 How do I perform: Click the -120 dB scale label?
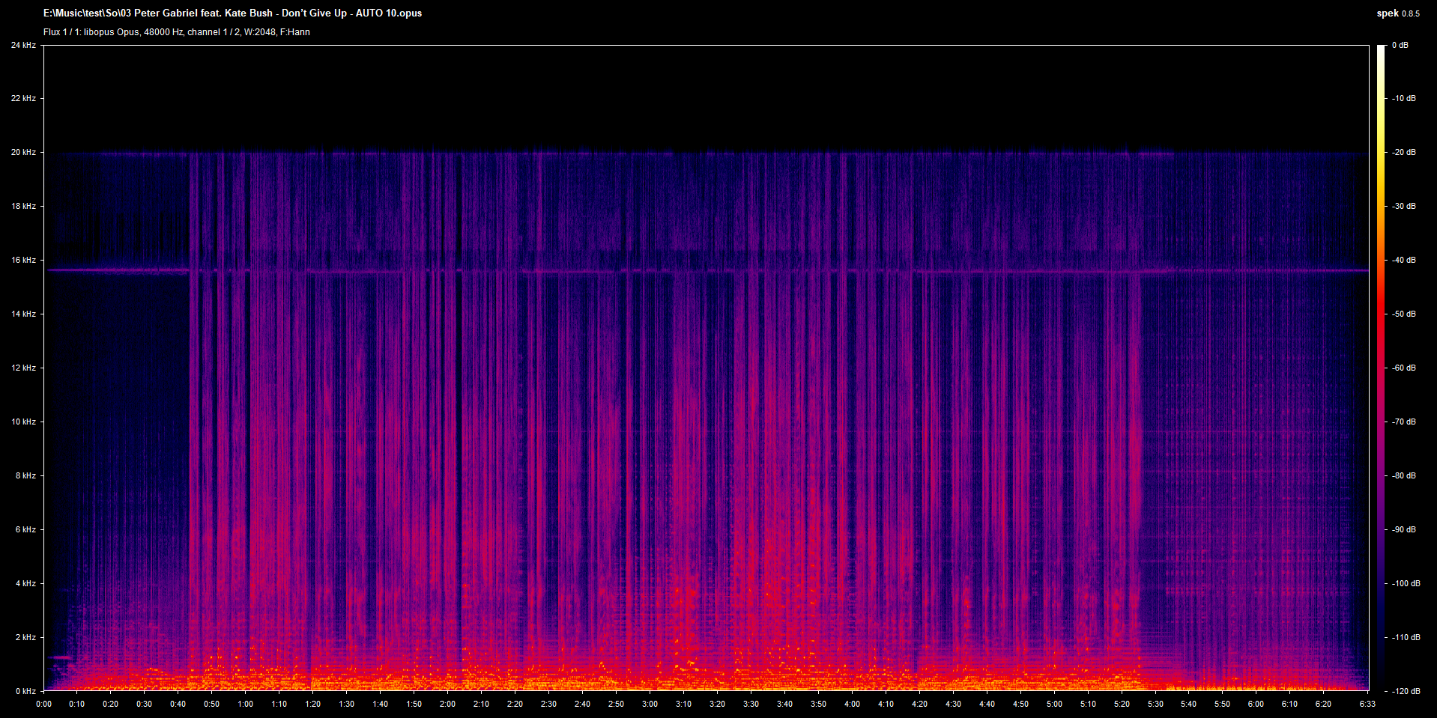[x=1406, y=691]
